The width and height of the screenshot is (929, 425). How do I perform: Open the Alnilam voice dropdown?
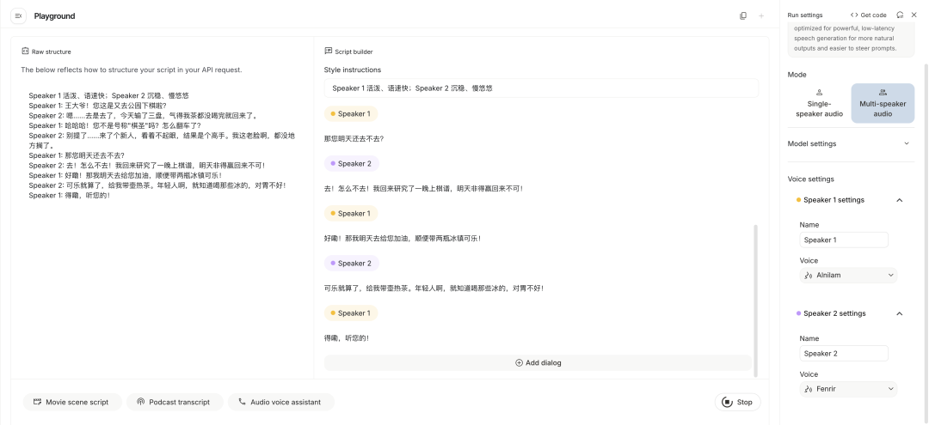848,276
